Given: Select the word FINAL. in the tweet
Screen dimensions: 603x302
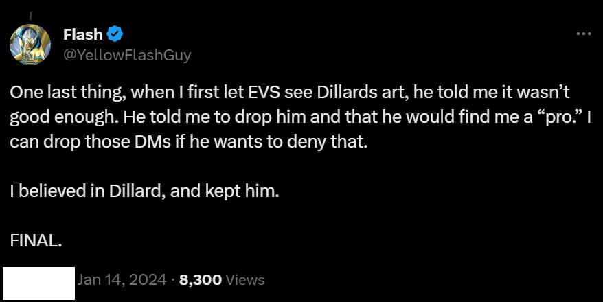Looking at the screenshot, I should [x=36, y=241].
